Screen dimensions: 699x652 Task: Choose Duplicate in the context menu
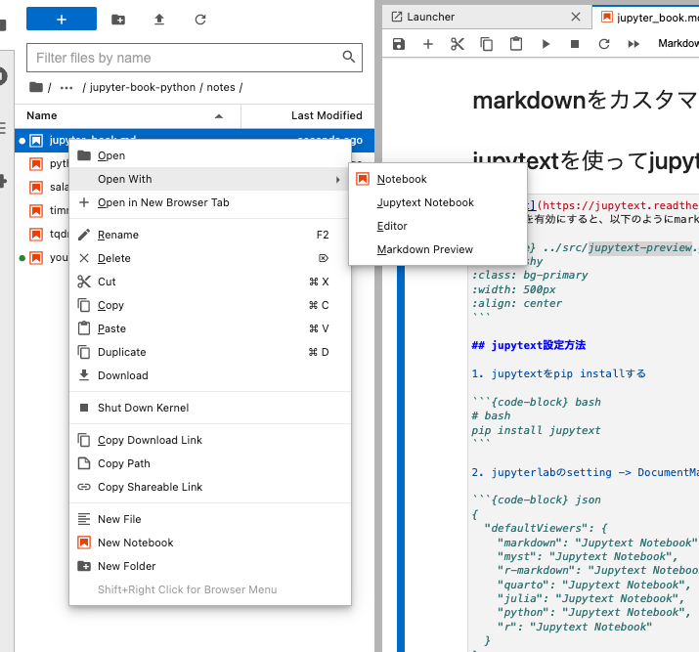210,352
